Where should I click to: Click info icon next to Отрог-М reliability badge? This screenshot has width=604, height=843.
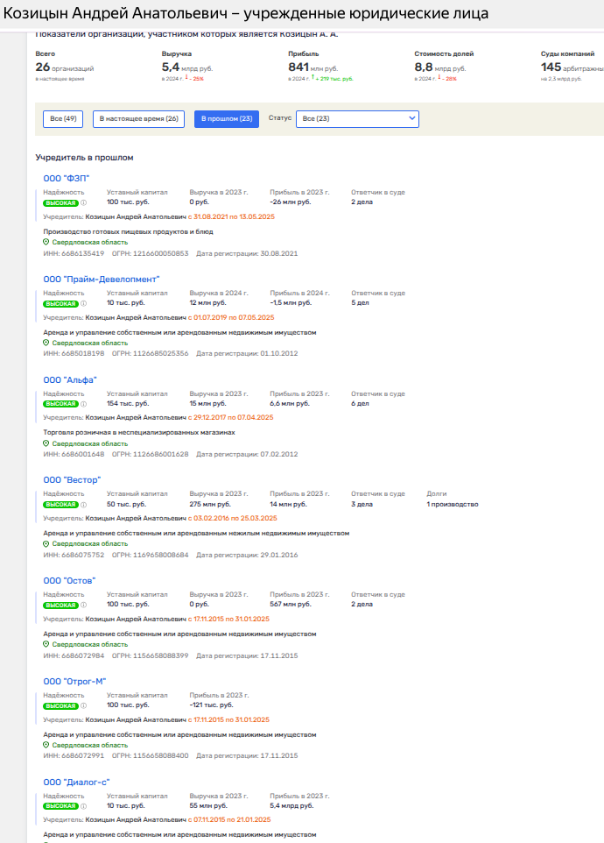point(84,705)
